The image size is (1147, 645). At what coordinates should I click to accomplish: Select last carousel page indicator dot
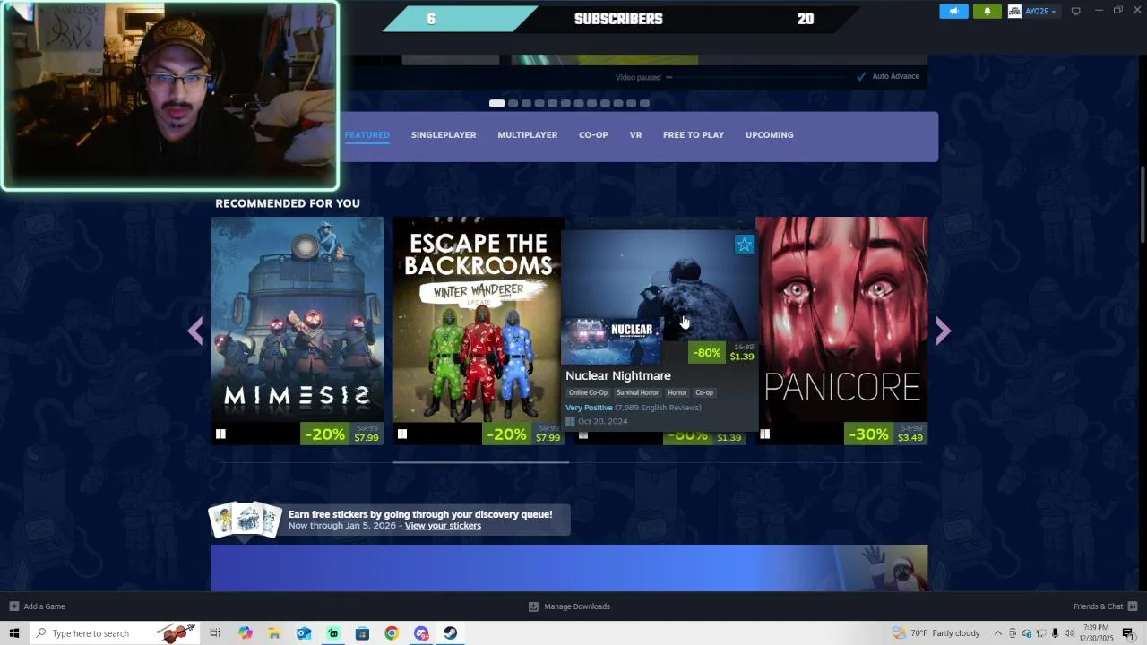click(644, 103)
